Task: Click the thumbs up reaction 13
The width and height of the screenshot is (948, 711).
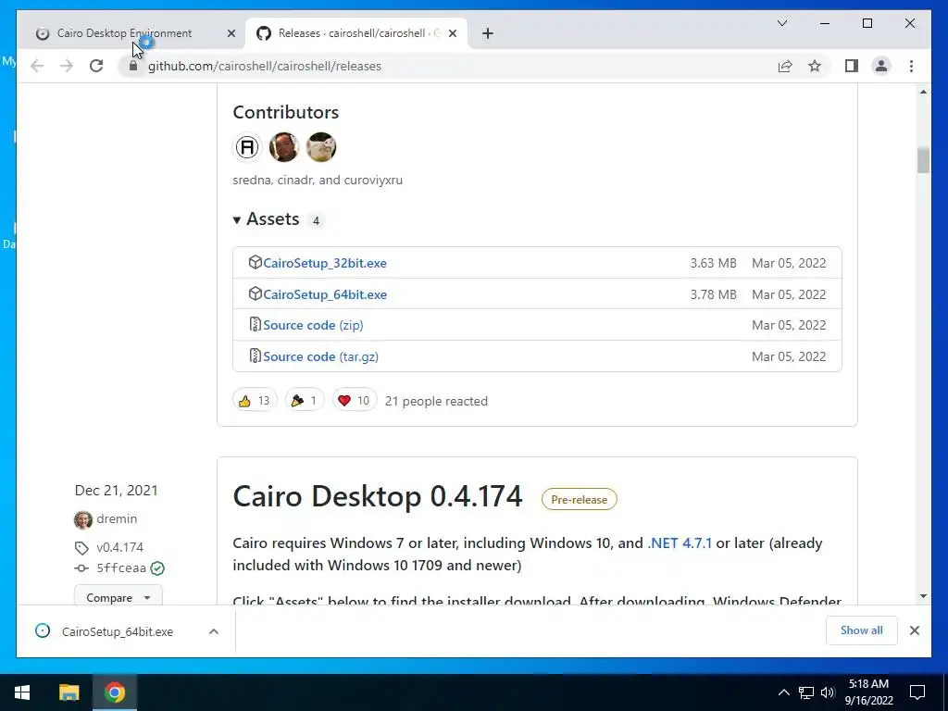Action: [x=255, y=400]
